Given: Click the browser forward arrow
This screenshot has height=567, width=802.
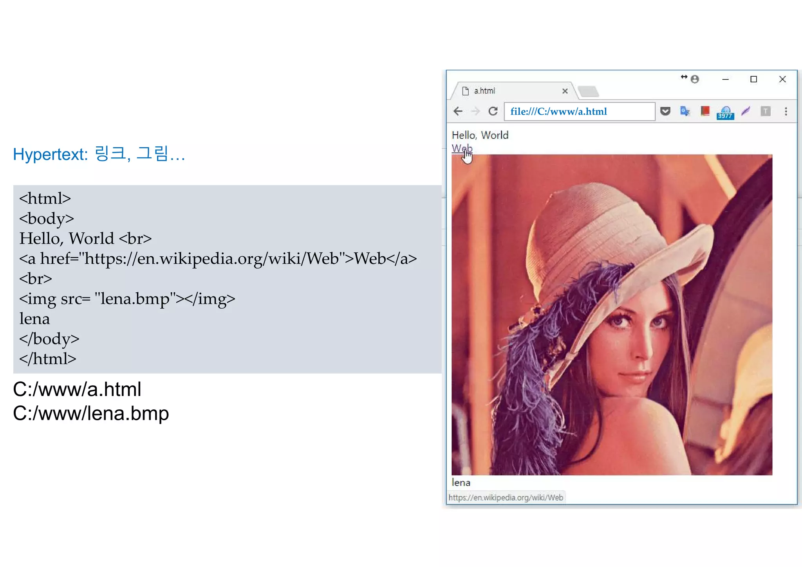Looking at the screenshot, I should tap(475, 112).
